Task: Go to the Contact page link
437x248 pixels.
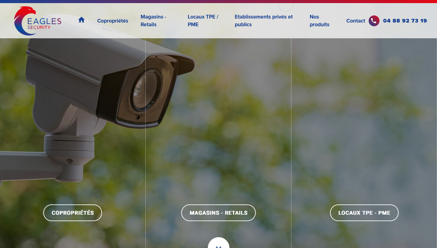Action: 355,21
